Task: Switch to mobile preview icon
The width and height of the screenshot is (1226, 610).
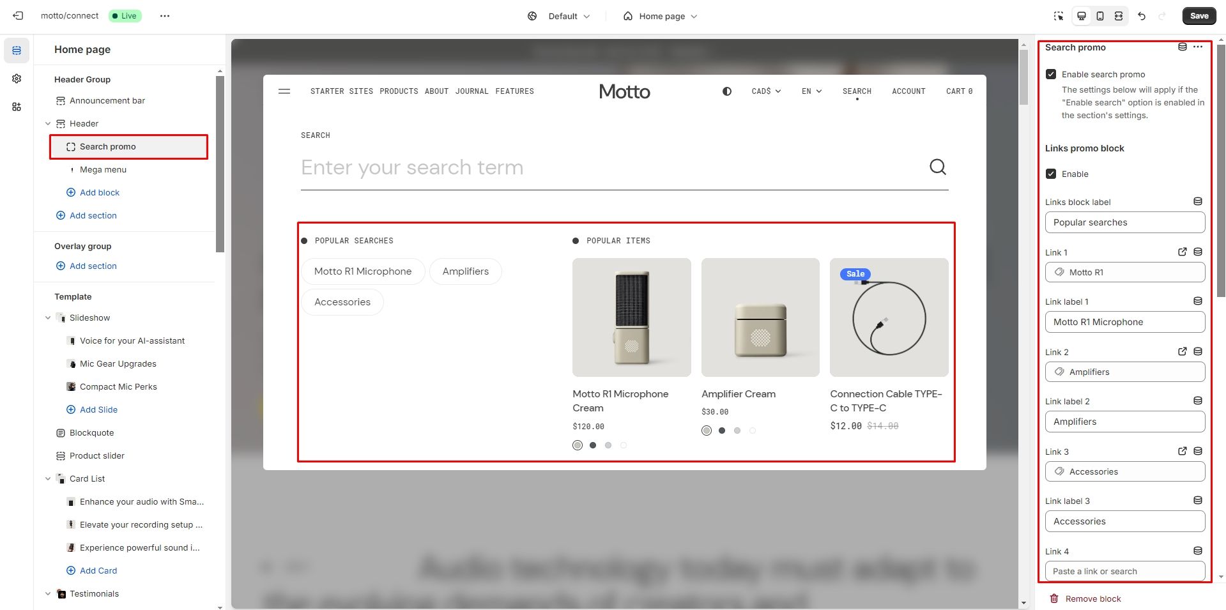Action: pyautogui.click(x=1100, y=16)
